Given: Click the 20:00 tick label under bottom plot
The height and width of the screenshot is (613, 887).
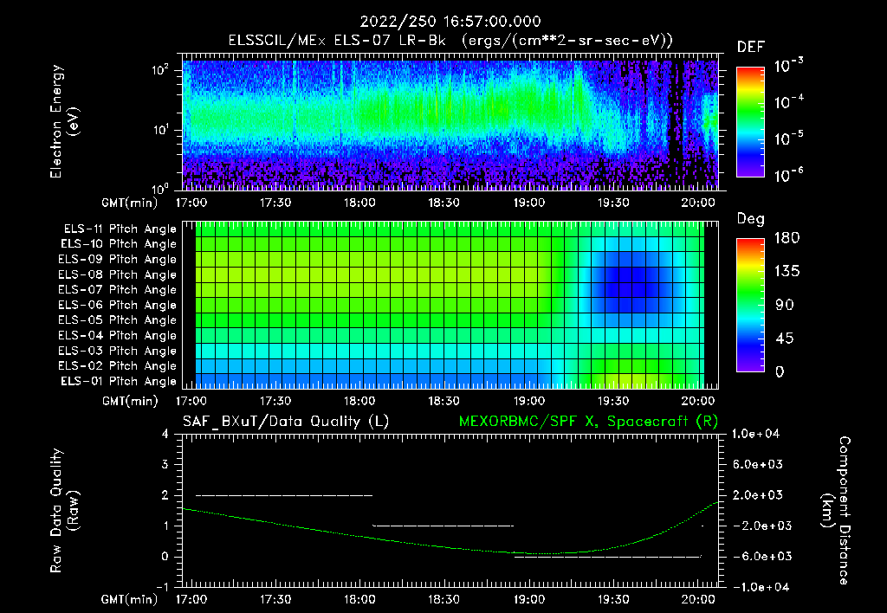Looking at the screenshot, I should click(697, 599).
